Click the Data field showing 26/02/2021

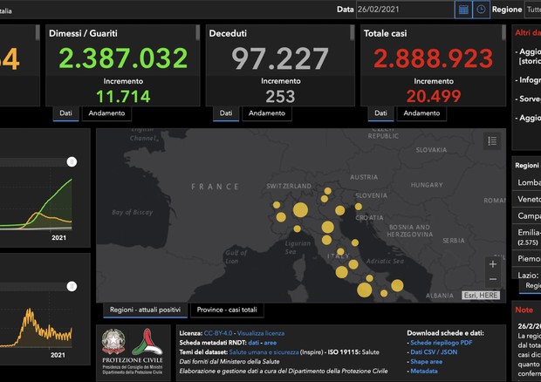404,10
